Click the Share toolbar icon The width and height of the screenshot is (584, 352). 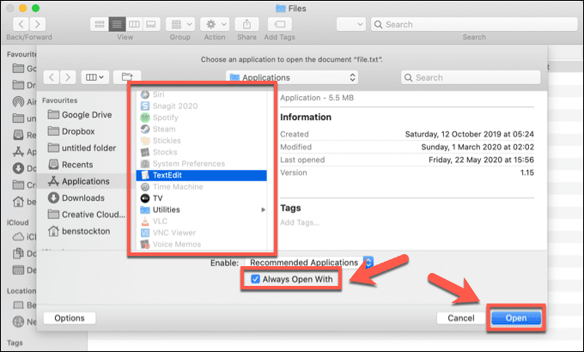[246, 24]
